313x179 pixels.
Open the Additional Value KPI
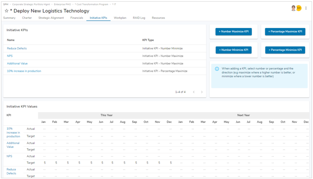click(17, 63)
